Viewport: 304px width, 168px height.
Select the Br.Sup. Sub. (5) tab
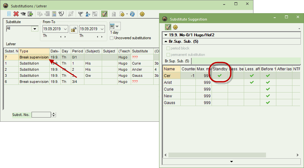pyautogui.click(x=177, y=61)
